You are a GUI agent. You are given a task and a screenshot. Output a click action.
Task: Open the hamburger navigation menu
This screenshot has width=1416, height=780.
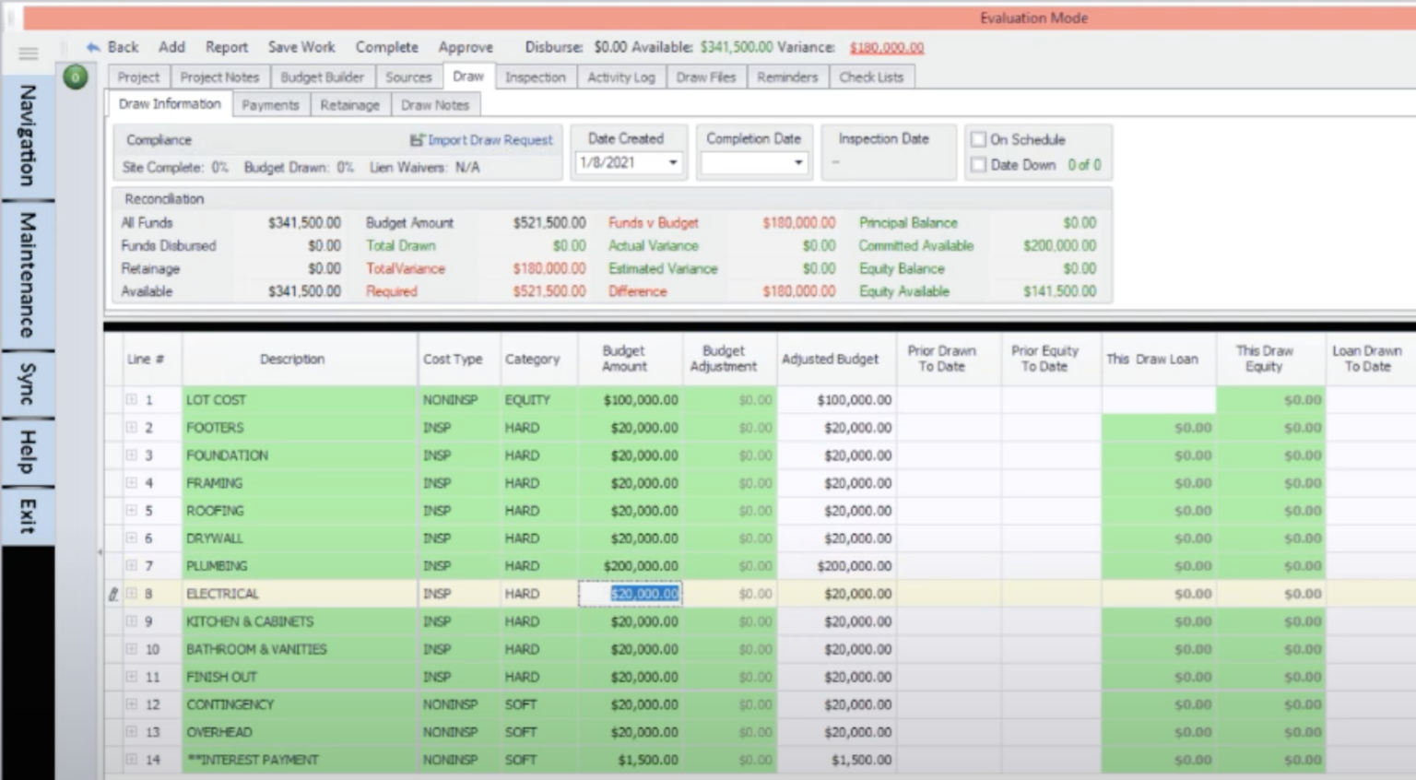[28, 53]
